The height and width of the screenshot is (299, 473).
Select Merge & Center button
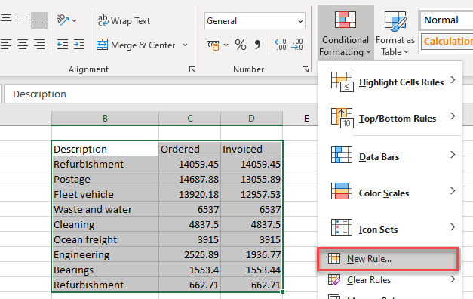pos(136,45)
